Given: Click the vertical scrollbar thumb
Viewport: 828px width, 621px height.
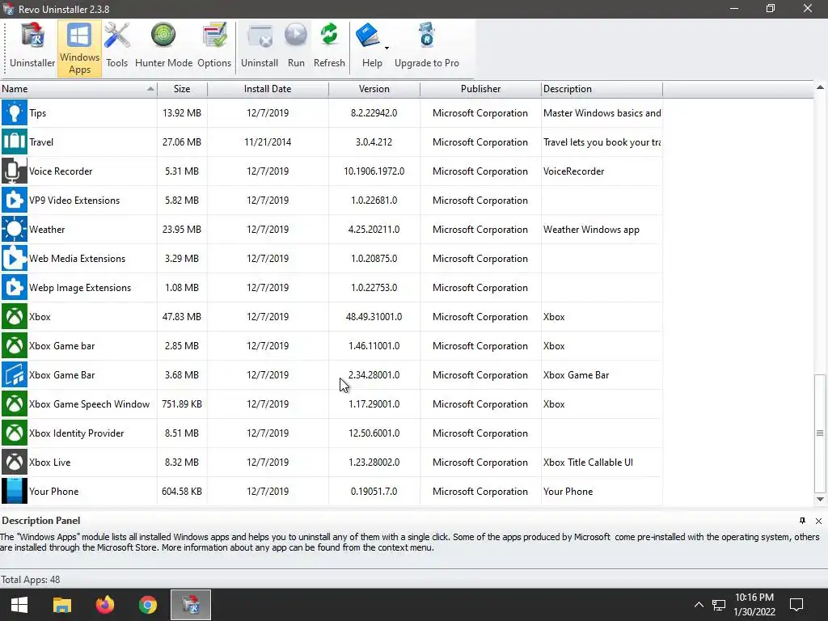Looking at the screenshot, I should point(820,433).
